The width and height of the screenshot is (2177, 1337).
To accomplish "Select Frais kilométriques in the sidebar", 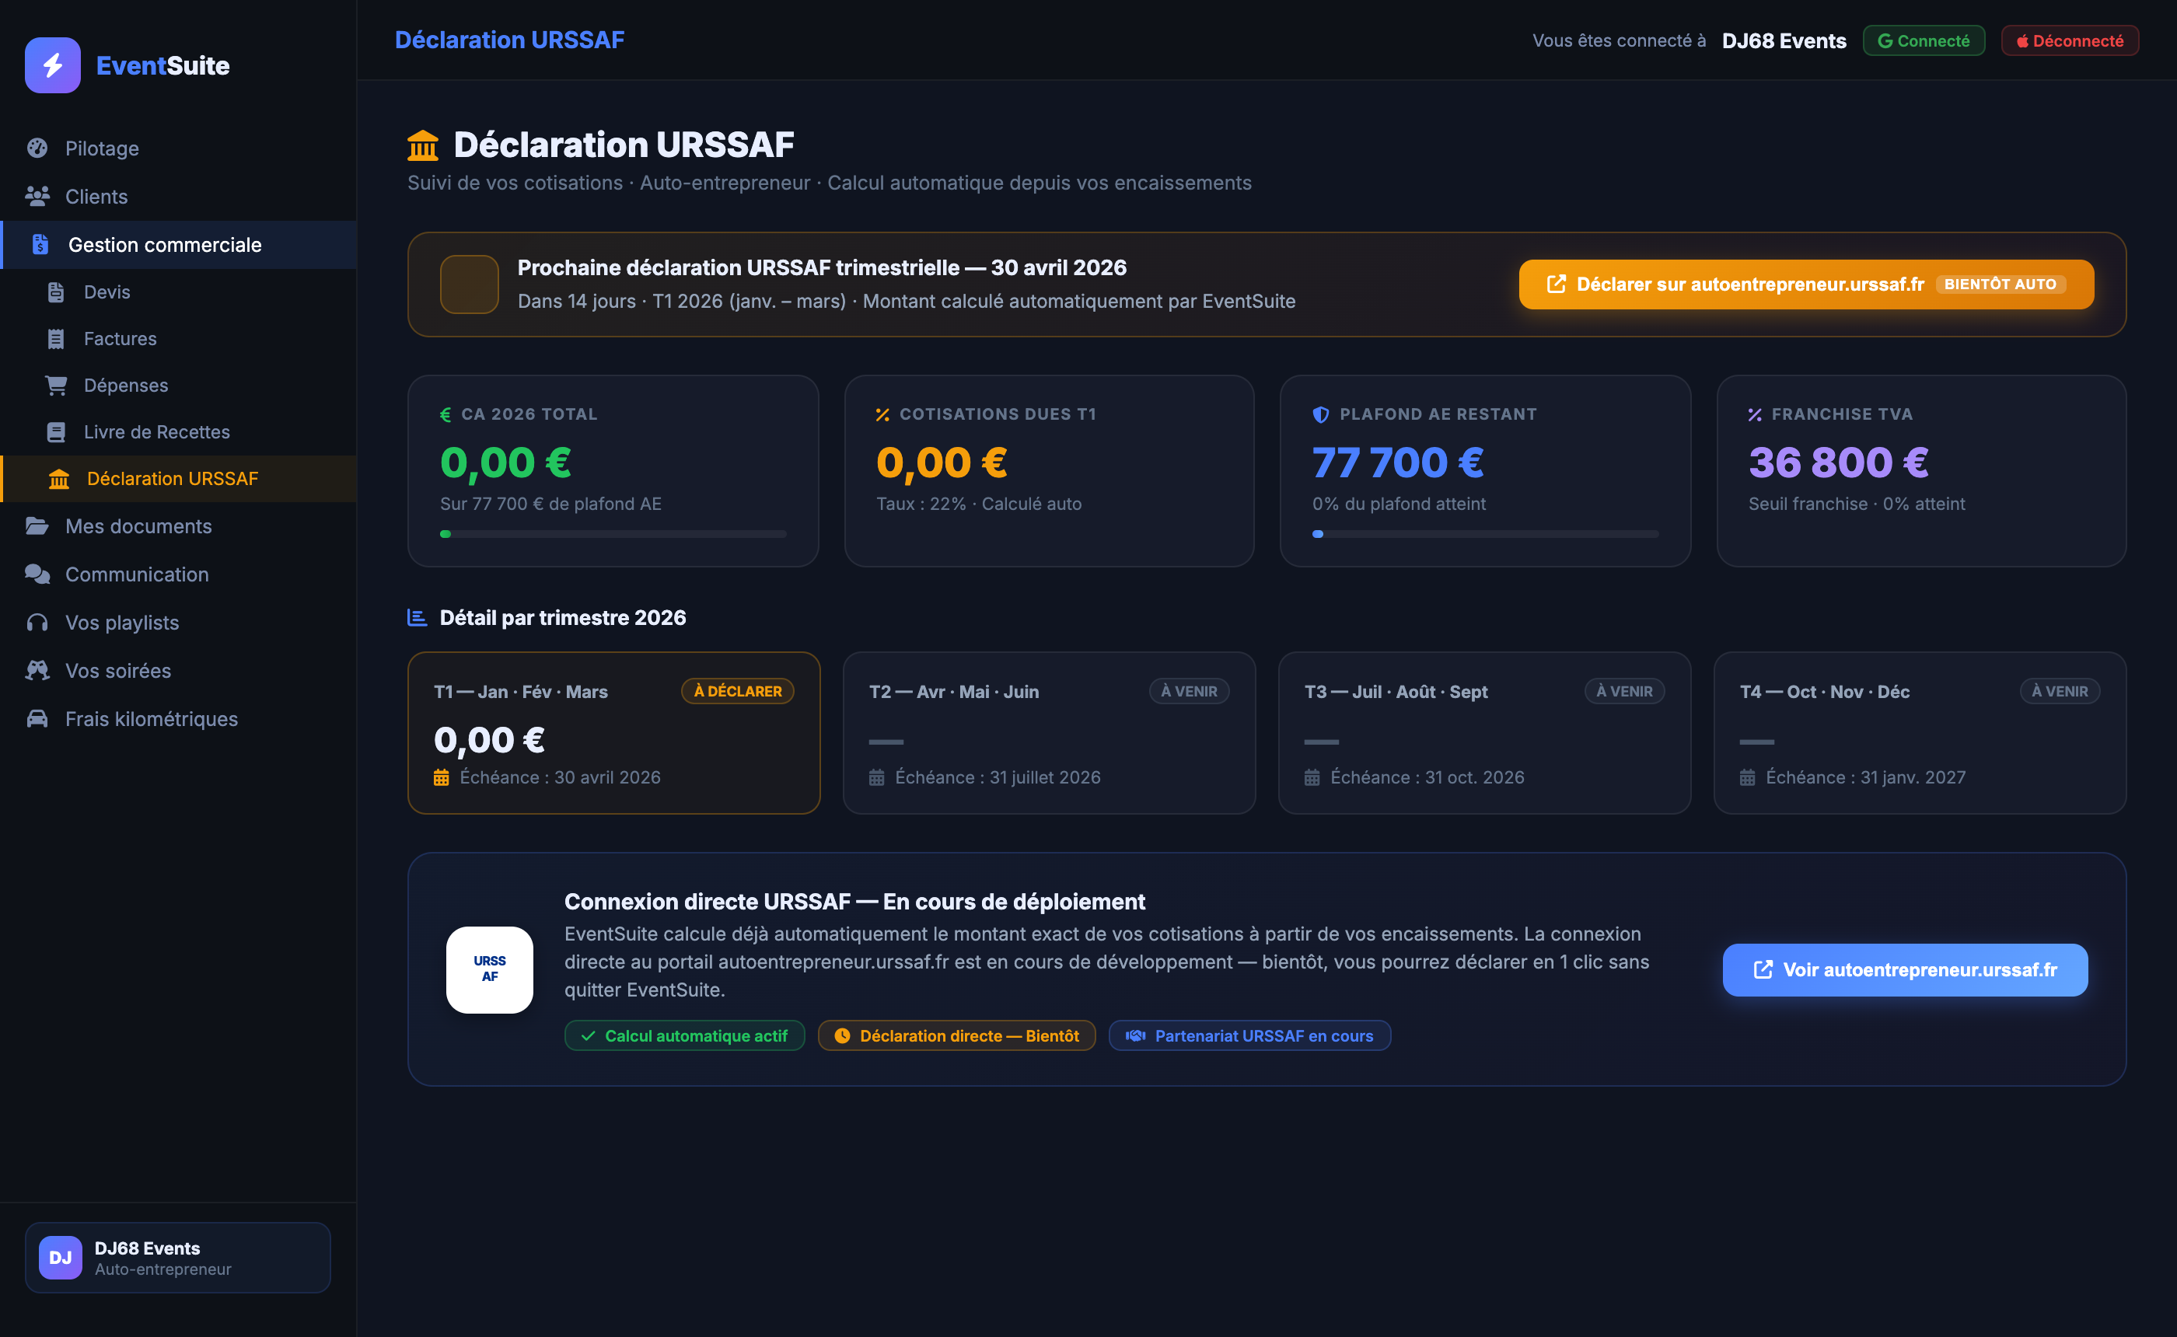I will (x=150, y=718).
